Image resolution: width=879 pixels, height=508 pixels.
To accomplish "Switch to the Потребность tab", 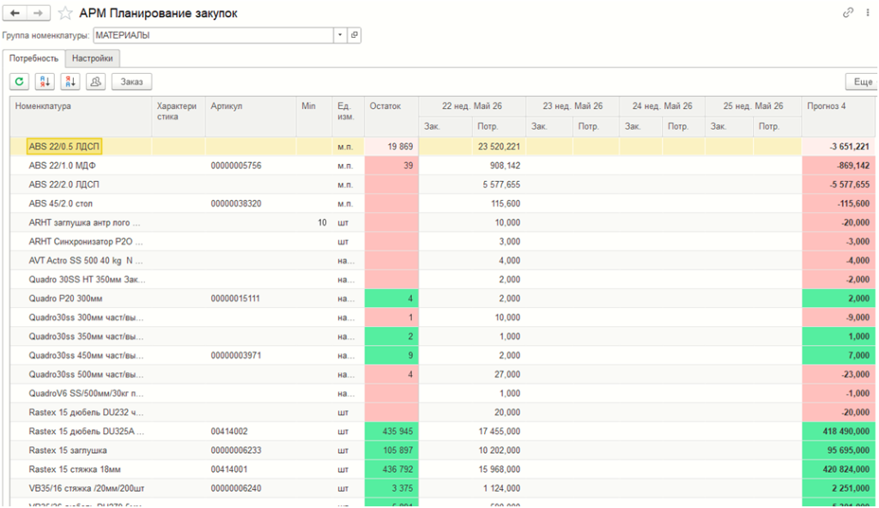I will (x=33, y=58).
